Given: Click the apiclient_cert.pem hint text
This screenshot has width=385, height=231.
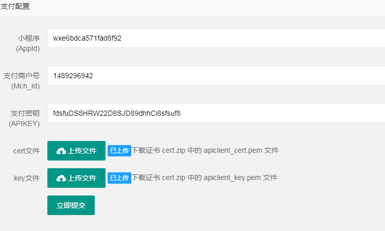Looking at the screenshot, I should (x=233, y=150).
